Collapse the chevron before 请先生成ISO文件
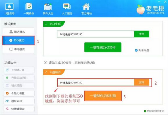 45,63
